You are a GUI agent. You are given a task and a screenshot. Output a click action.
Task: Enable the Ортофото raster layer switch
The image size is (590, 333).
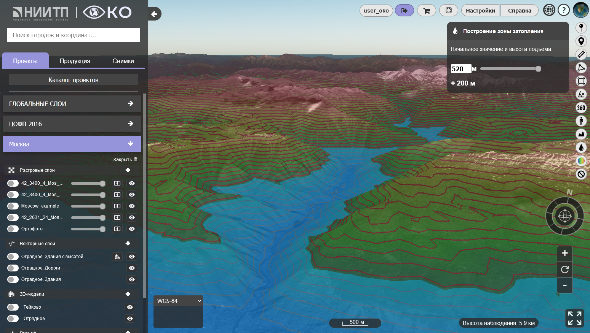(x=13, y=229)
